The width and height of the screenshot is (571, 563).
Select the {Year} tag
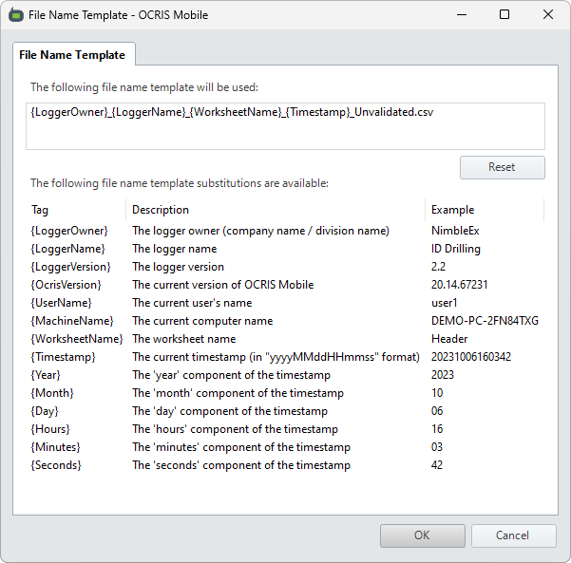click(46, 375)
